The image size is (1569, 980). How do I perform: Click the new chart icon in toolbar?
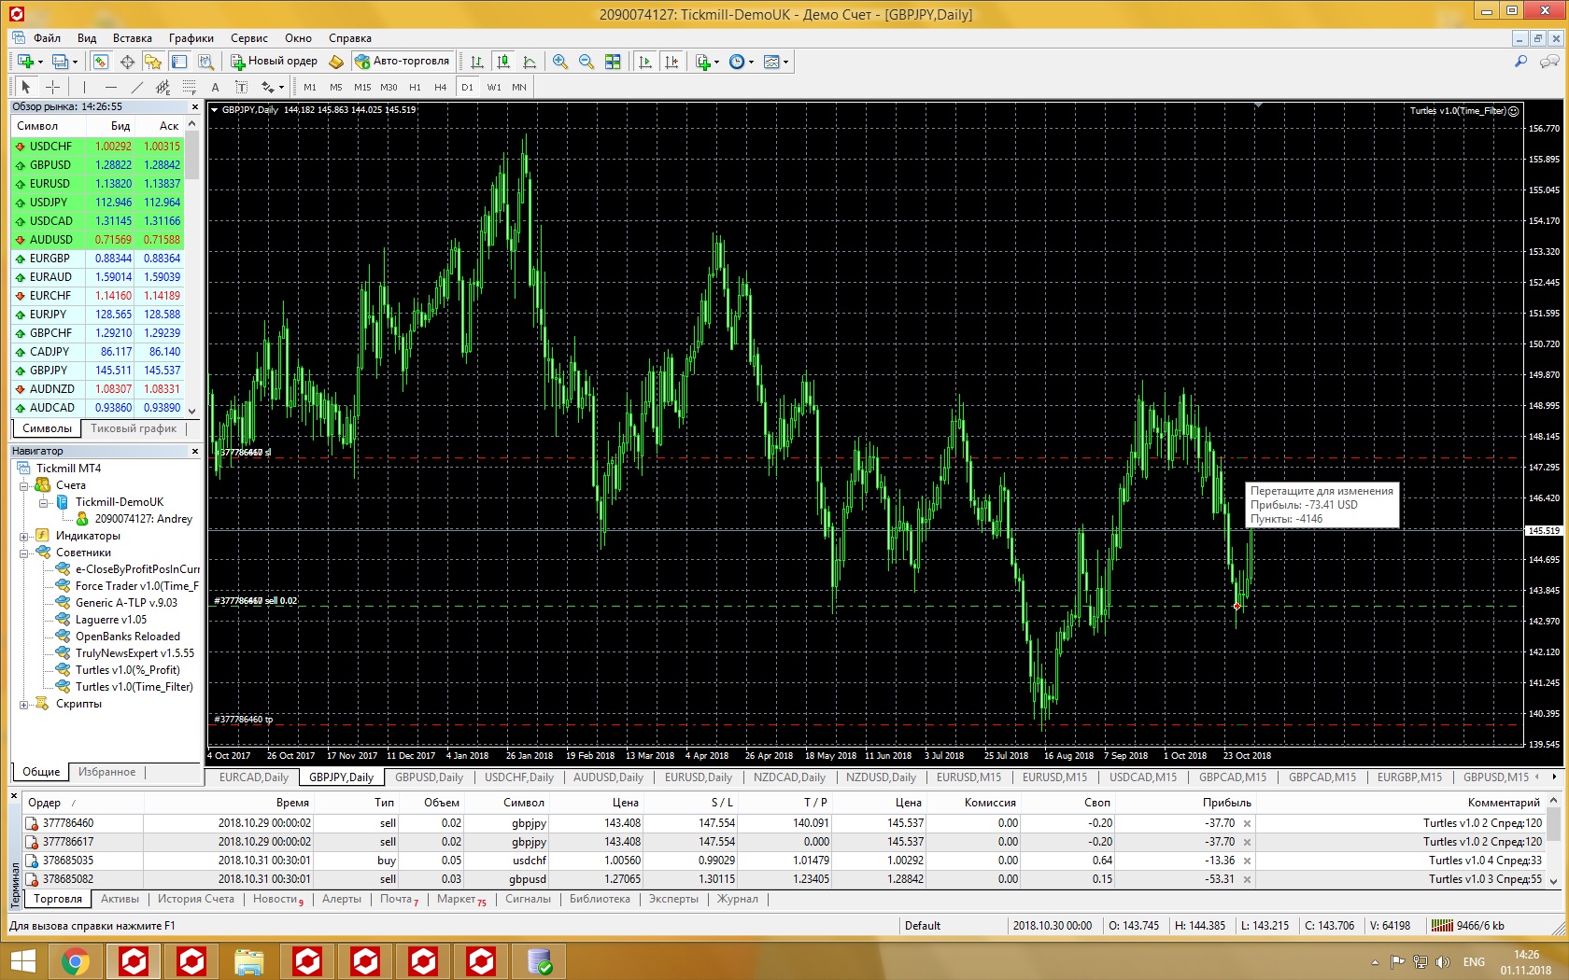[x=26, y=62]
